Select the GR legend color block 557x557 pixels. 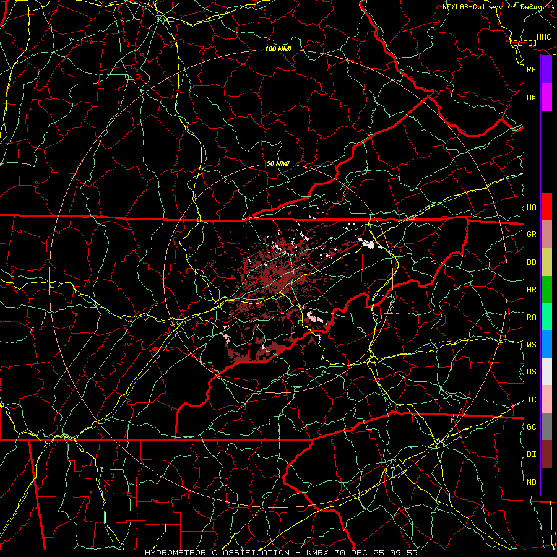546,235
